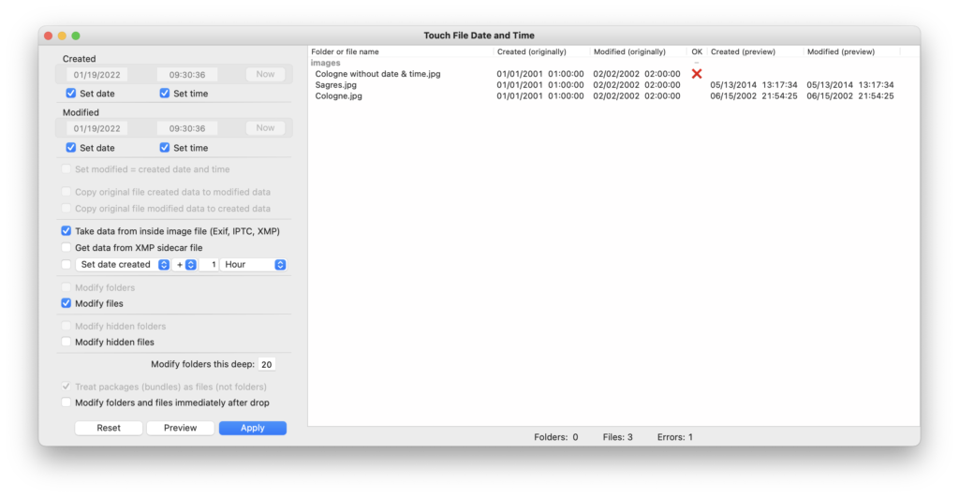Toggle the Modify files checkbox
This screenshot has width=959, height=497.
click(x=66, y=303)
